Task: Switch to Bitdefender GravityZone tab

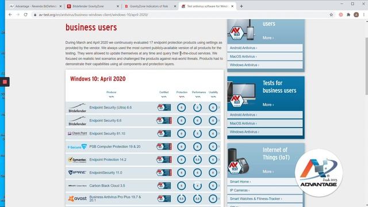Action: [x=93, y=6]
